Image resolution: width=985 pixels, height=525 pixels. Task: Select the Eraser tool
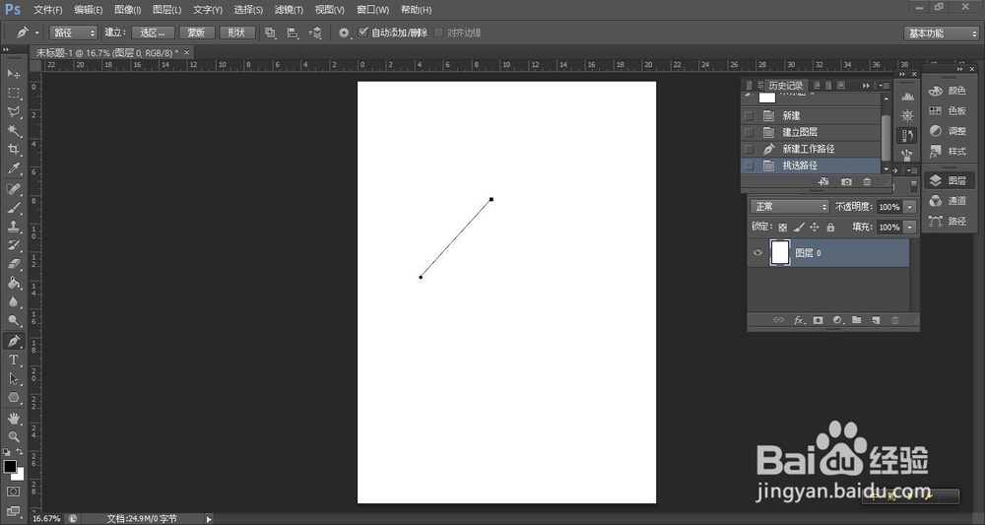point(13,264)
